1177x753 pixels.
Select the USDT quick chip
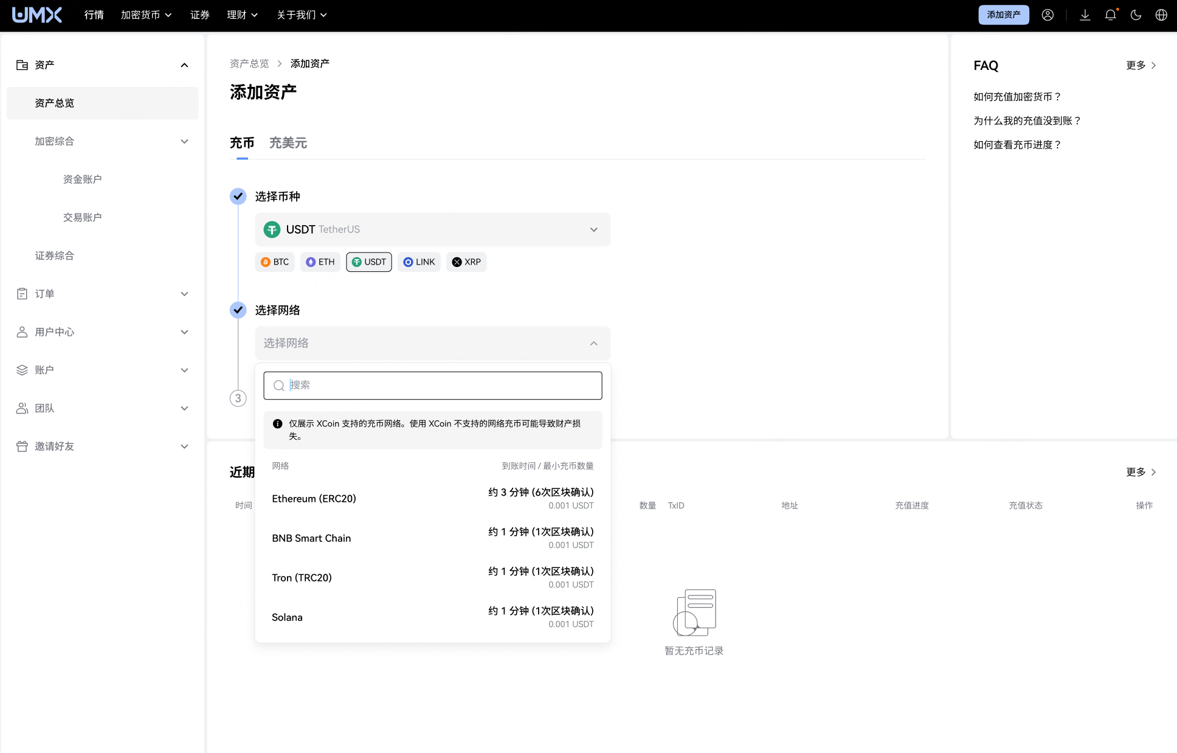coord(369,262)
